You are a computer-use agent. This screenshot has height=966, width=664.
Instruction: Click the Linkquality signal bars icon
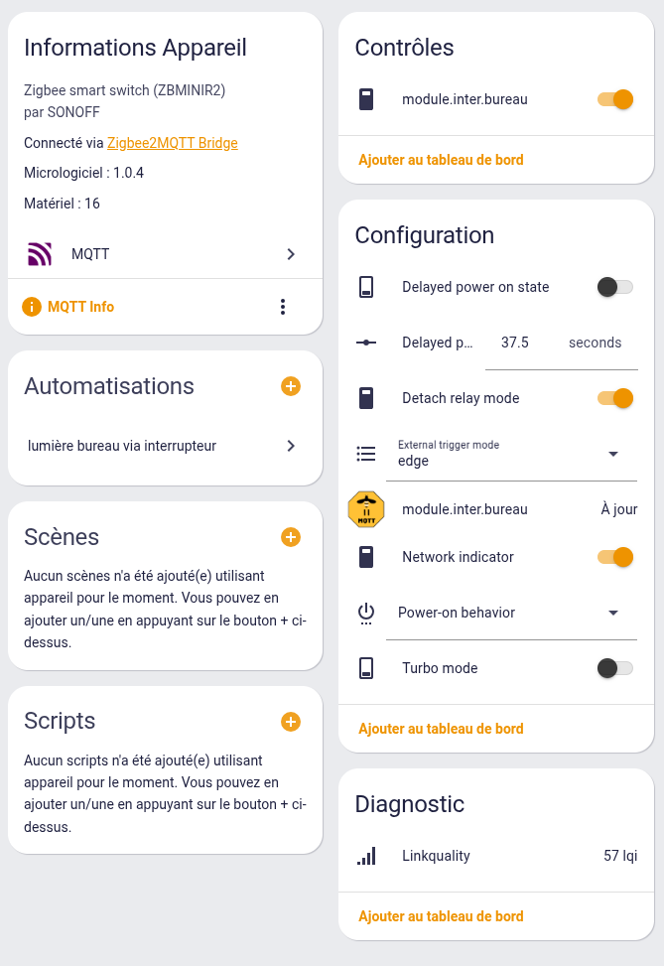(x=366, y=856)
